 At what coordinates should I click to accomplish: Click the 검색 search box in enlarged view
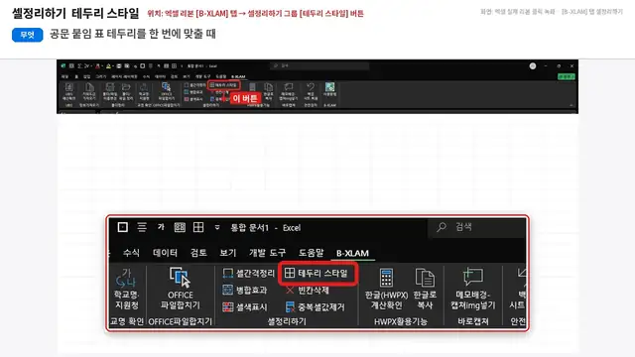pos(476,227)
